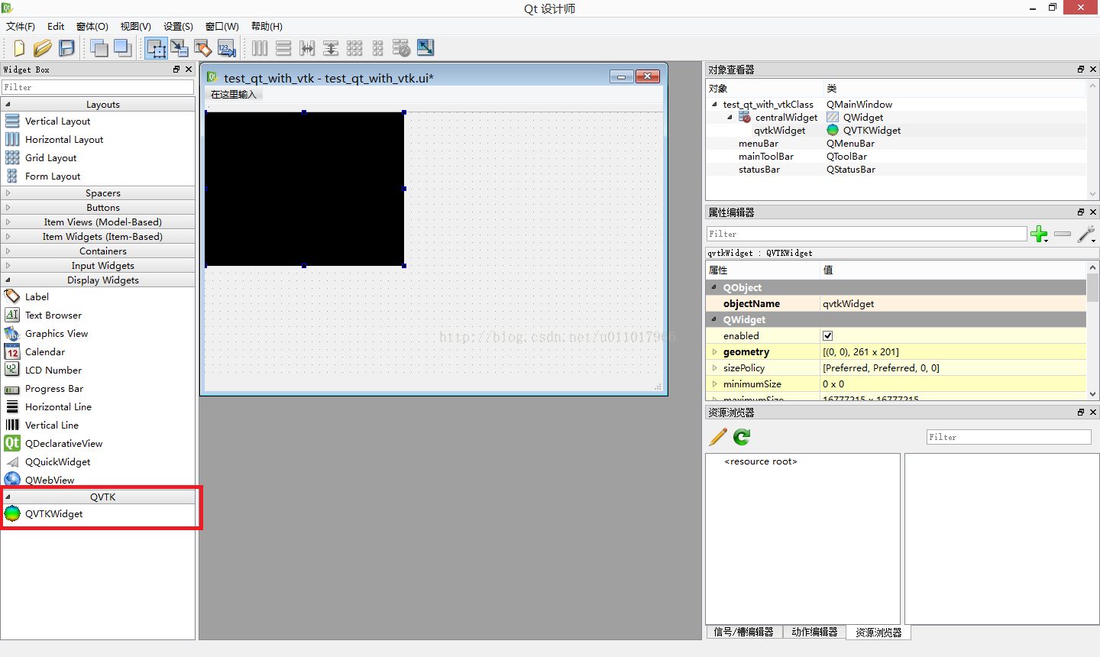Click the Vertical Splitter layout icon
Viewport: 1100px width, 657px height.
[x=331, y=48]
